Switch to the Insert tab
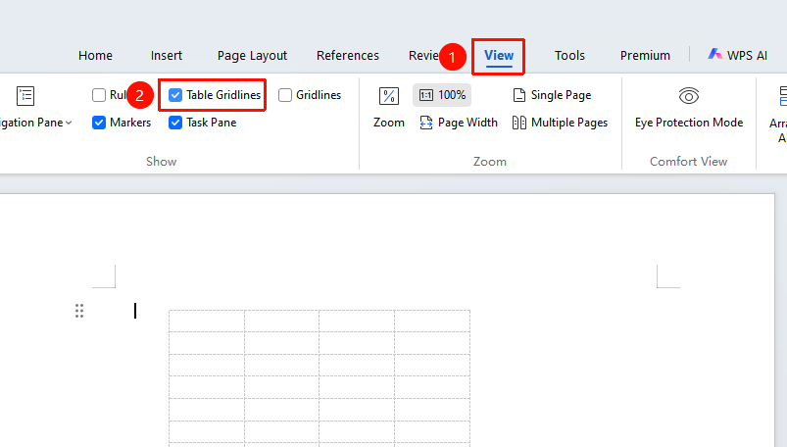The width and height of the screenshot is (787, 447). point(167,55)
